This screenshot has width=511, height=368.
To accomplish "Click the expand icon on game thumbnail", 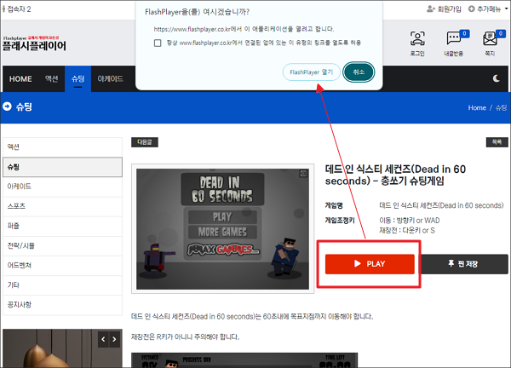I will (x=303, y=174).
